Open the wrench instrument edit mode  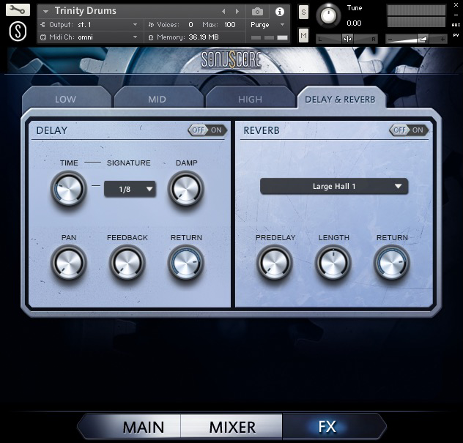point(18,10)
